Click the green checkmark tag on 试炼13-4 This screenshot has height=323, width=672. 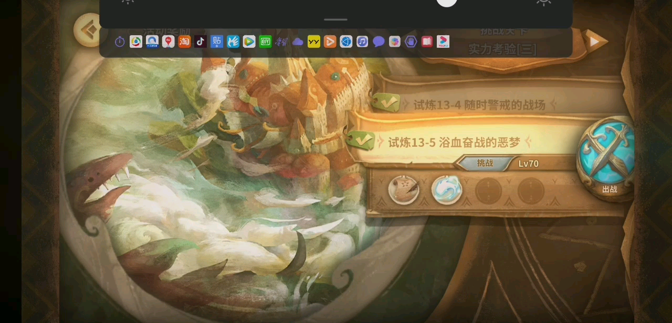[x=387, y=103]
